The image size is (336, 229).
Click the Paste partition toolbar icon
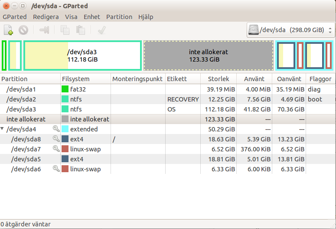point(81,30)
